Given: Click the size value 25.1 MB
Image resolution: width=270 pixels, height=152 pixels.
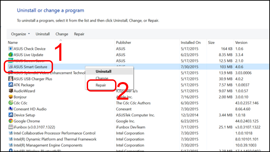Looking at the screenshot, I should click(225, 127).
